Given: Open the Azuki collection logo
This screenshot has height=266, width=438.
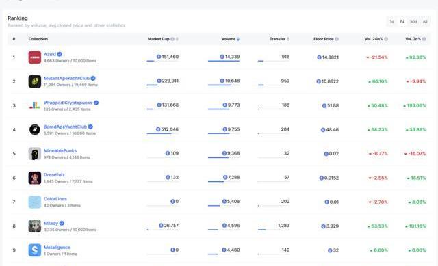Looking at the screenshot, I should click(x=35, y=57).
